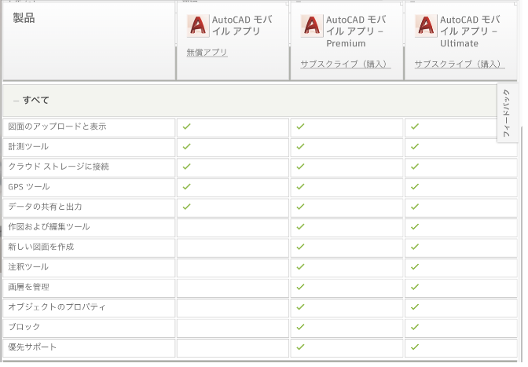Select the オブジェクトのプロパティ row label

57,307
